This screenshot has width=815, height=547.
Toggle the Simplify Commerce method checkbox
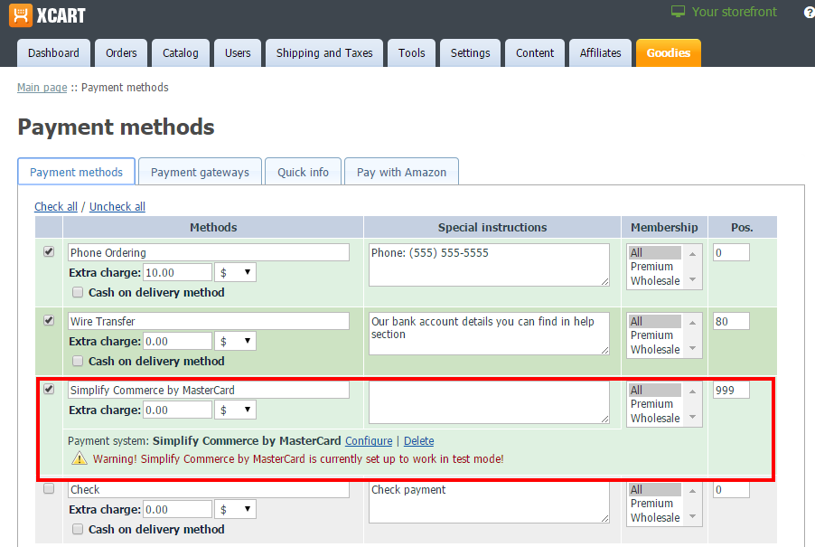[49, 389]
